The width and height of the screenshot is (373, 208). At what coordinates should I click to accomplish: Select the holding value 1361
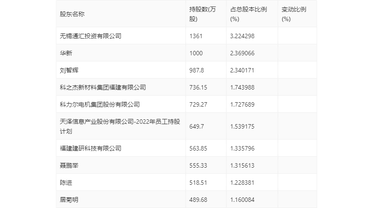pyautogui.click(x=196, y=36)
